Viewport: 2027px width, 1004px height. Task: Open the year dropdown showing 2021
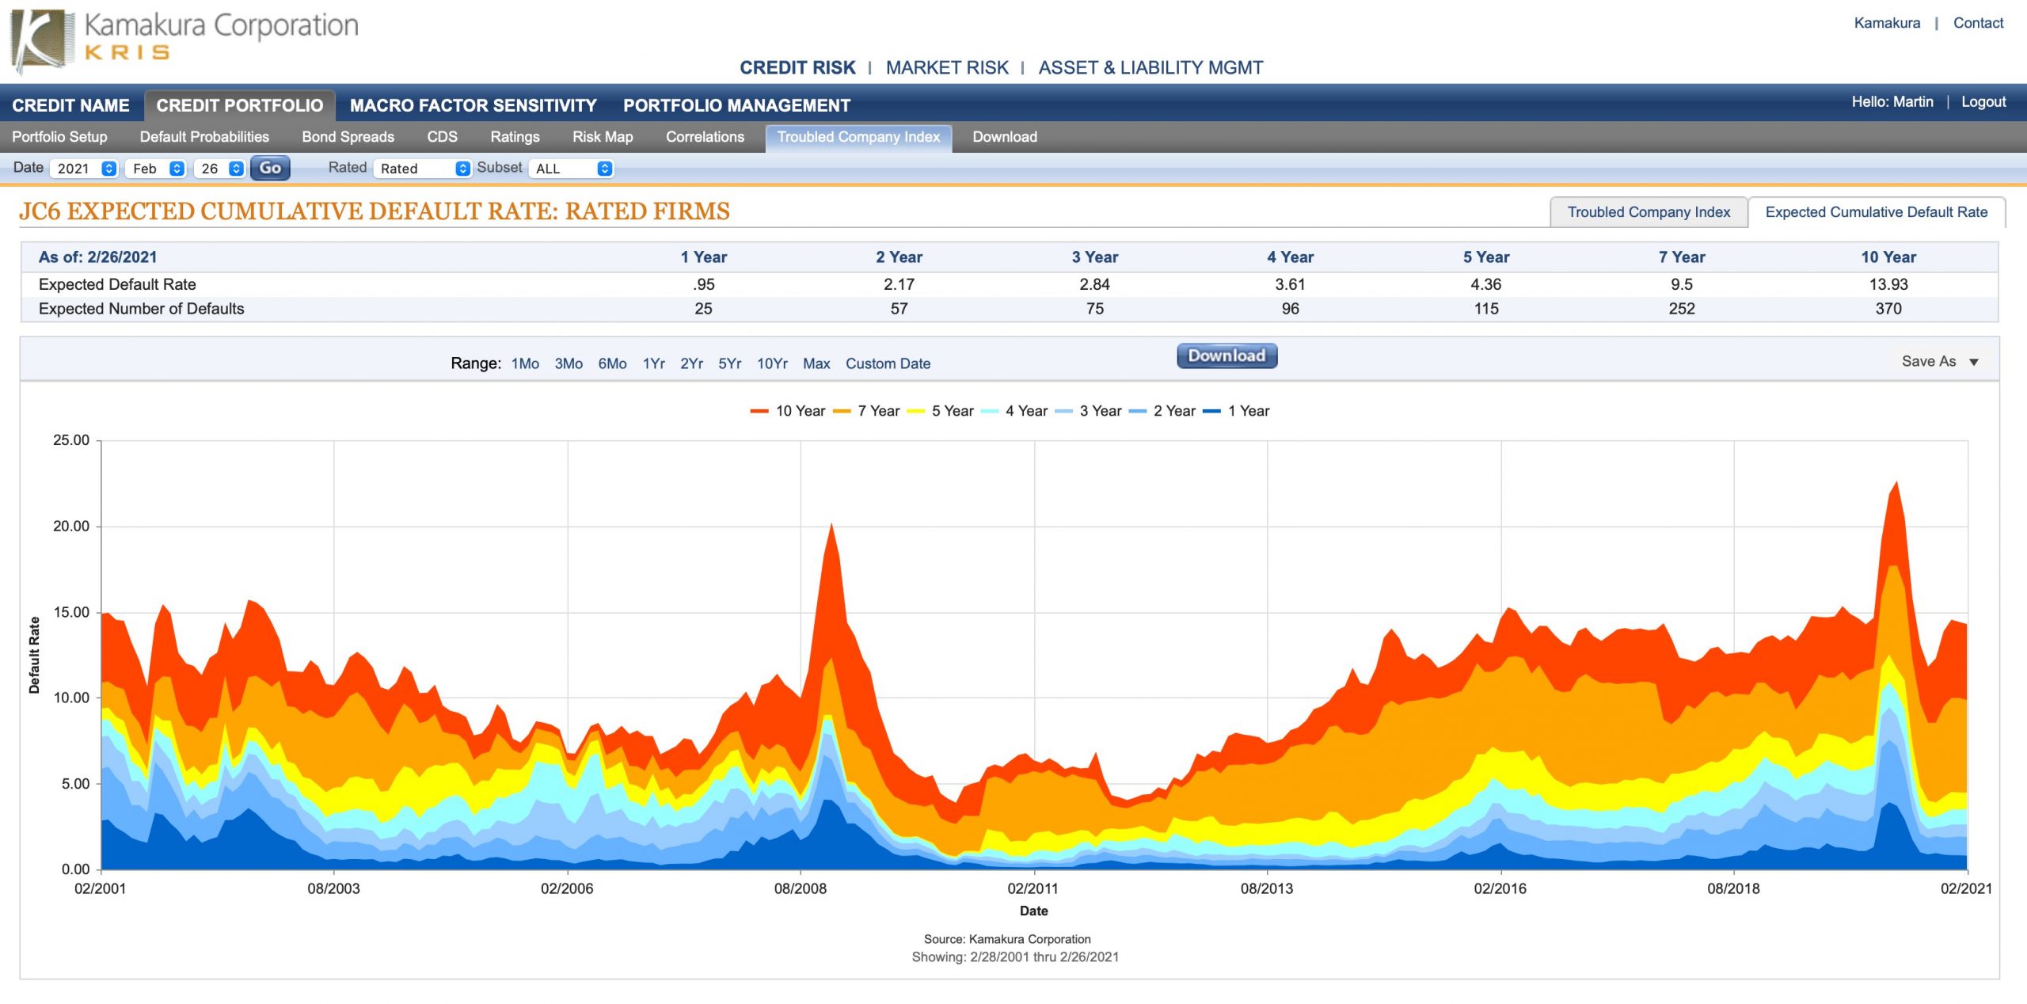pos(84,169)
